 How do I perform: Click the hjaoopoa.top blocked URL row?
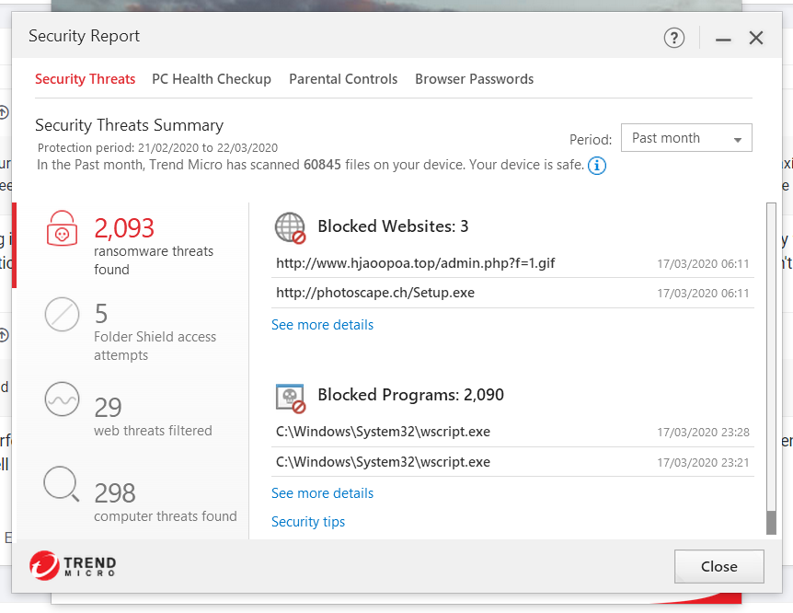pyautogui.click(x=512, y=263)
